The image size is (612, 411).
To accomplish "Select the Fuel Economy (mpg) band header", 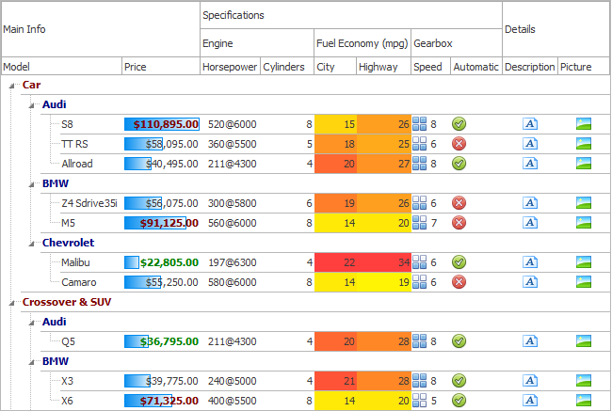I will point(362,43).
